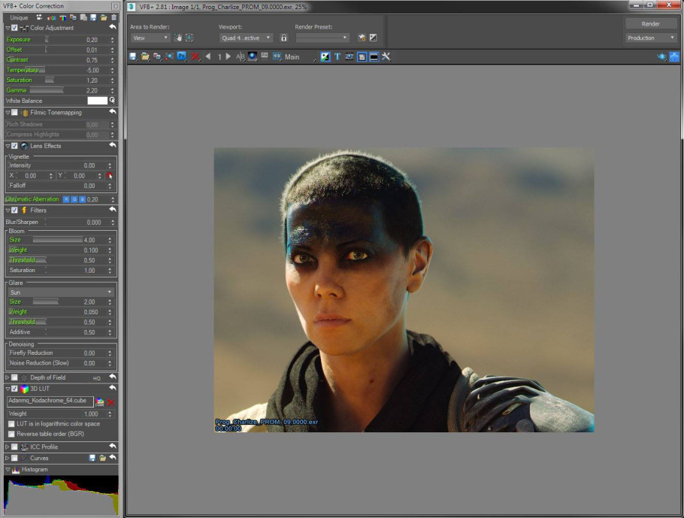Reset 3D LUT with its undo arrow

click(113, 388)
